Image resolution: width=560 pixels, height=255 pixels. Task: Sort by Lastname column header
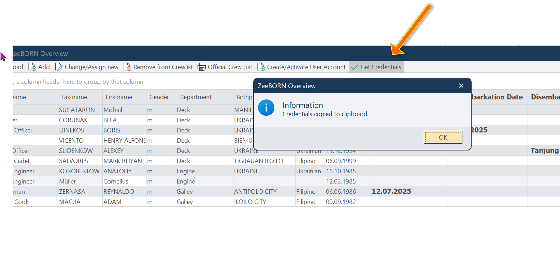pos(80,97)
